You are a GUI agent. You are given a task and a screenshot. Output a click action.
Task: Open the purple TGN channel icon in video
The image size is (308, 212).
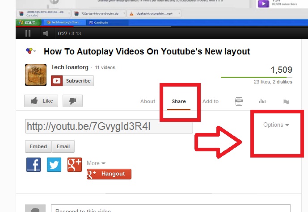[x=263, y=4]
